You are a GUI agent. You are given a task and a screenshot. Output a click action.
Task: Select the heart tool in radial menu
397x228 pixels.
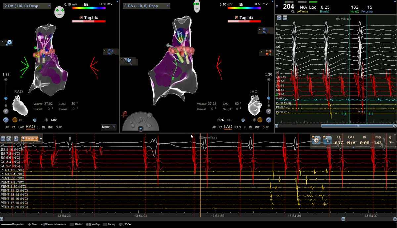coord(148,125)
